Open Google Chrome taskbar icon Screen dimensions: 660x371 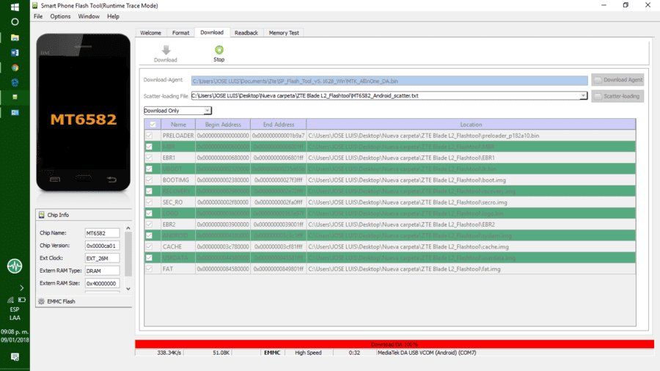[x=15, y=67]
